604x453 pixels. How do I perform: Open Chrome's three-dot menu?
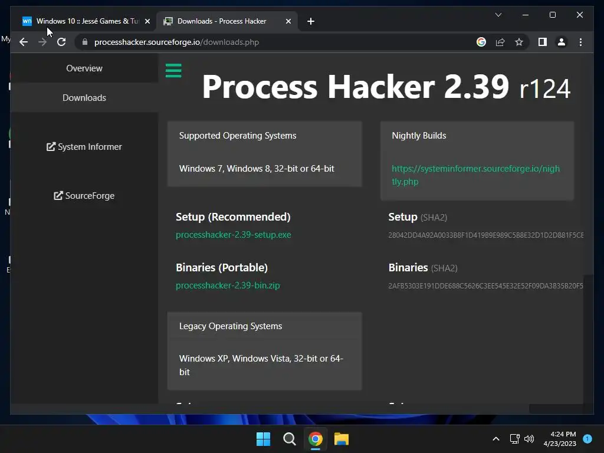coord(580,42)
